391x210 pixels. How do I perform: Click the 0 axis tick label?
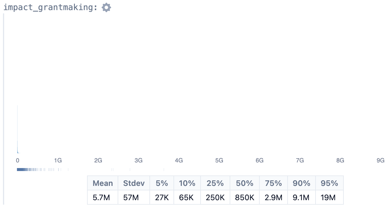tap(18, 161)
